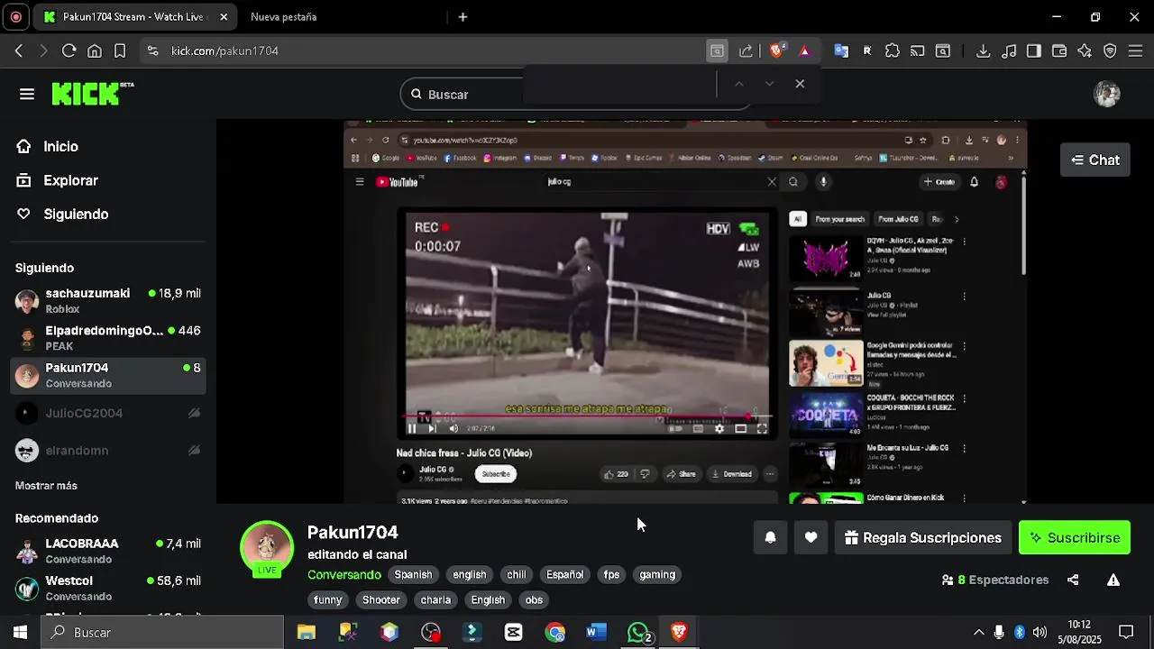Image resolution: width=1154 pixels, height=649 pixels.
Task: Go to previous find result arrow
Action: click(x=738, y=84)
